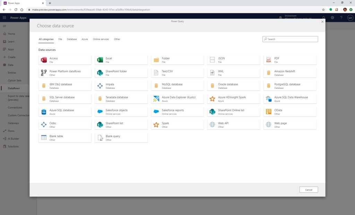Select the SharePoint folder connector
Screen dimensions: 355x215
pos(121,72)
